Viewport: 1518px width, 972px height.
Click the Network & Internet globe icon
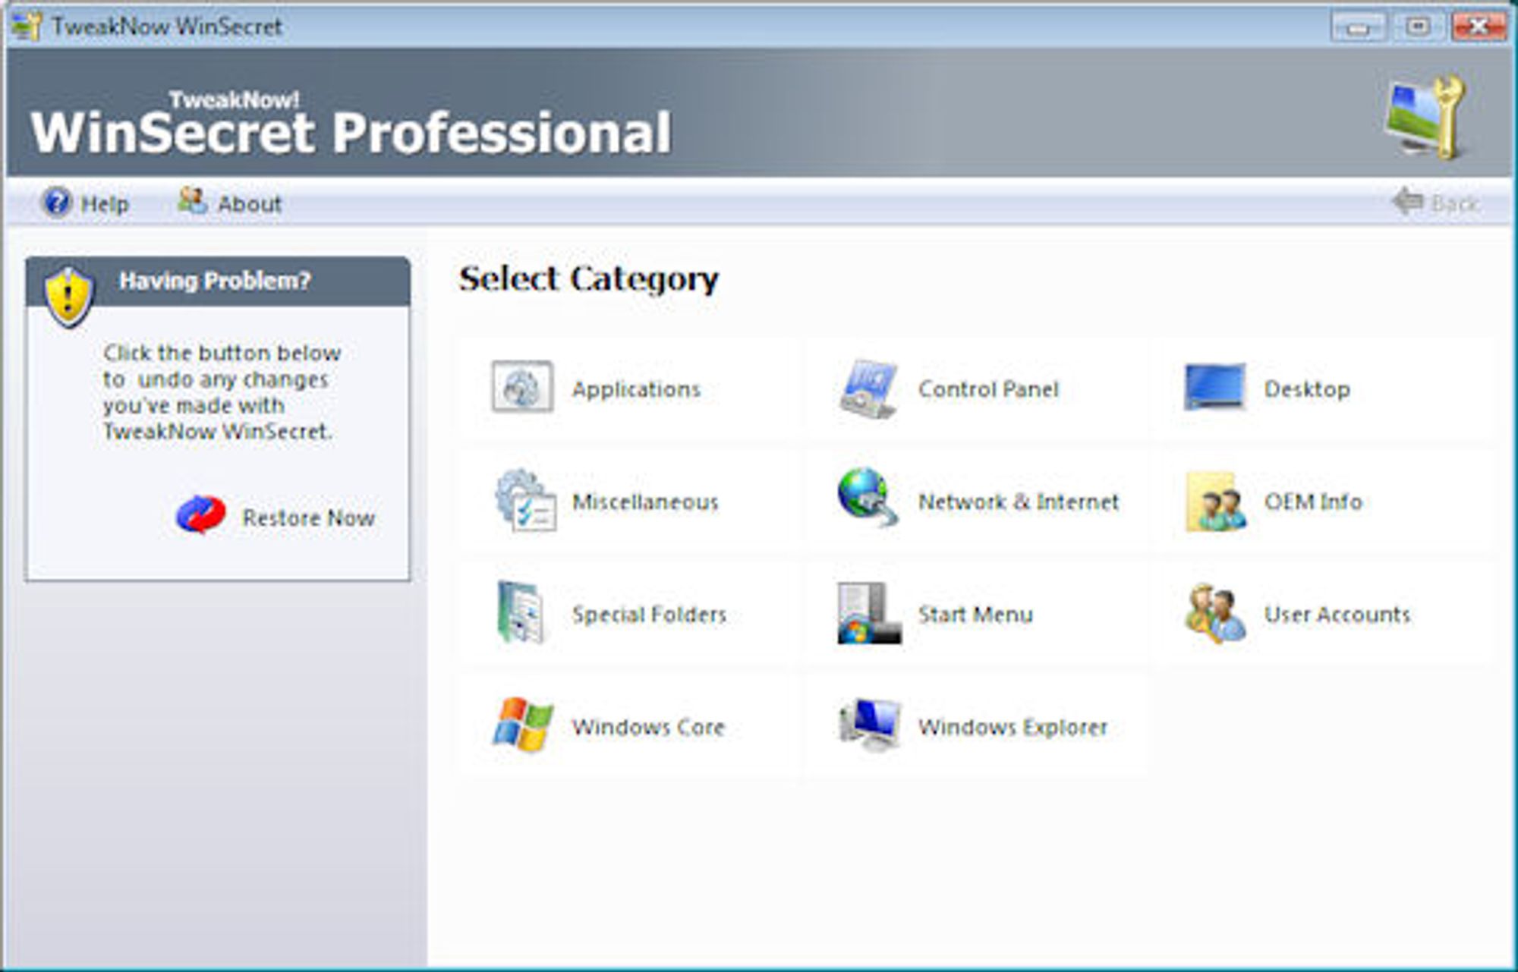pos(868,497)
